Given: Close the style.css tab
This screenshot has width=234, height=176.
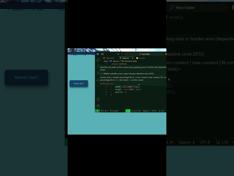Looking at the screenshot, I should tap(133, 58).
